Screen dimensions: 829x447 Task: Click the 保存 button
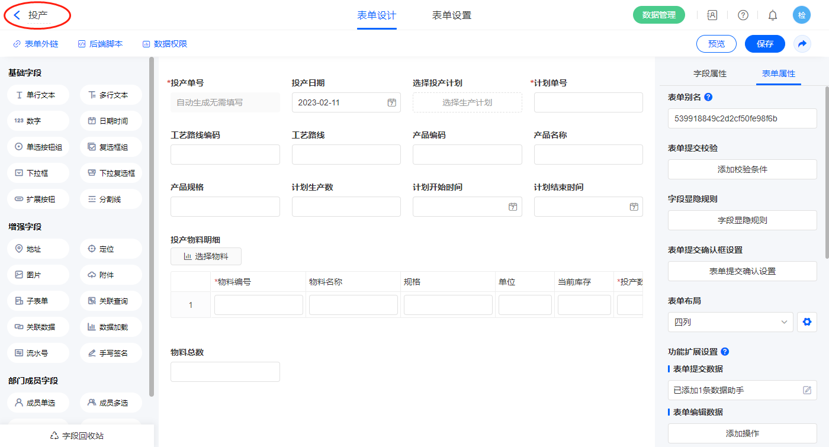click(765, 44)
